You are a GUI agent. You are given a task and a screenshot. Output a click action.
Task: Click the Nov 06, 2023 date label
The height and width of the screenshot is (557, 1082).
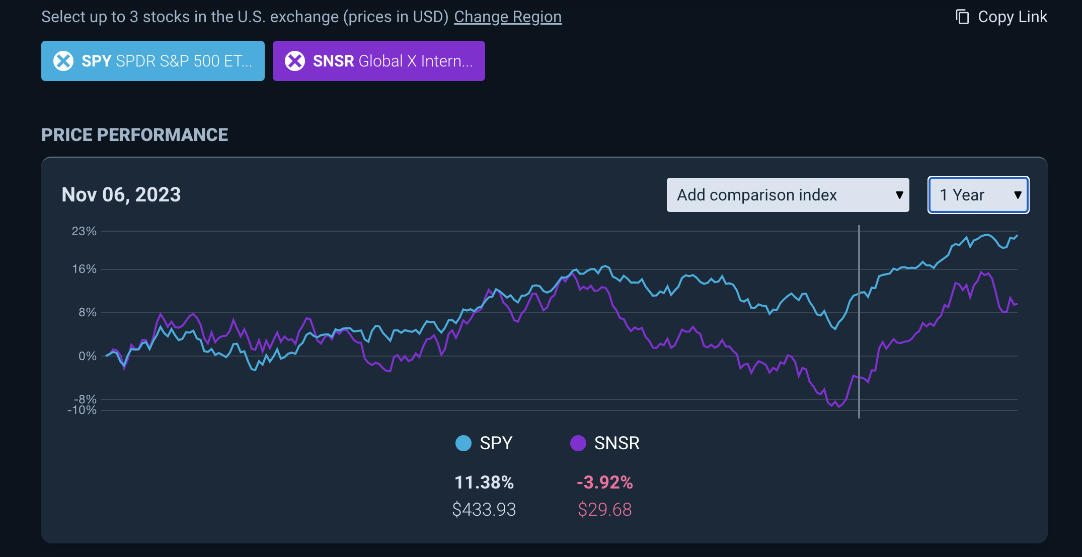[x=121, y=195]
